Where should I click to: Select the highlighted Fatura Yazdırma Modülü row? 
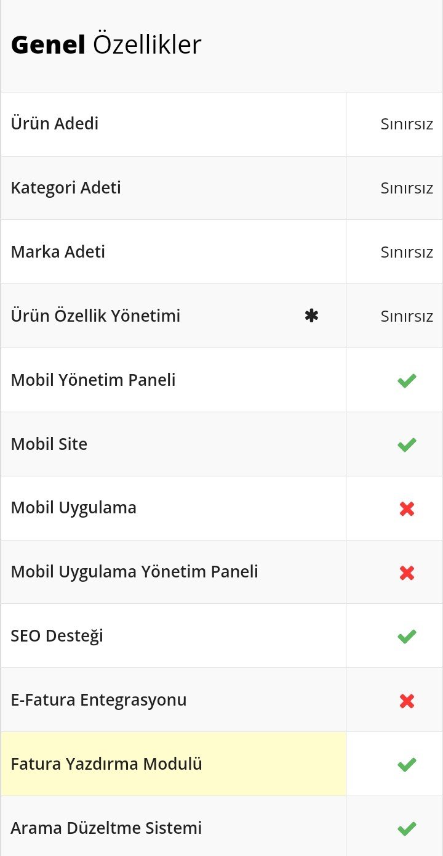[x=174, y=764]
